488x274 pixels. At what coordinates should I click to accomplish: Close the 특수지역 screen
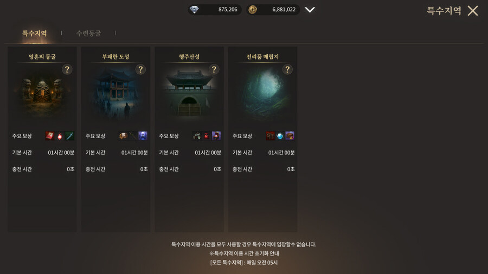pos(473,11)
